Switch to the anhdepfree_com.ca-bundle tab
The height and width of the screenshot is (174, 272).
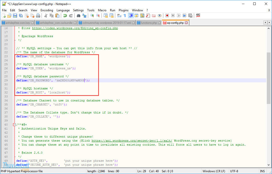click(x=56, y=23)
